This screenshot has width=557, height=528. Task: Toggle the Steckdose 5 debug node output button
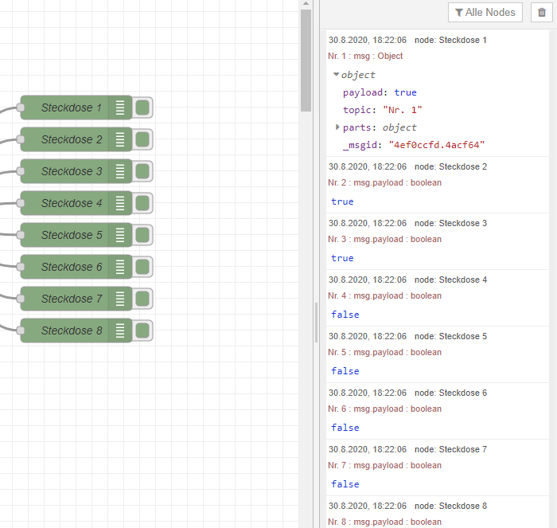142,235
